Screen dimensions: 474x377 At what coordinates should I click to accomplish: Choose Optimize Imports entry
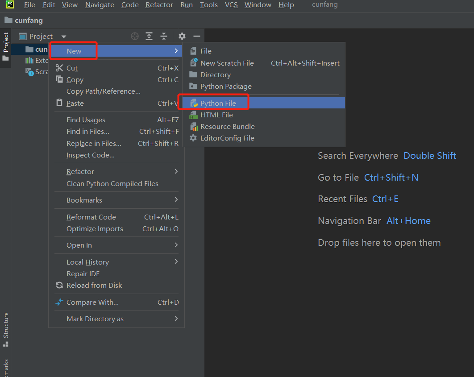(116, 229)
